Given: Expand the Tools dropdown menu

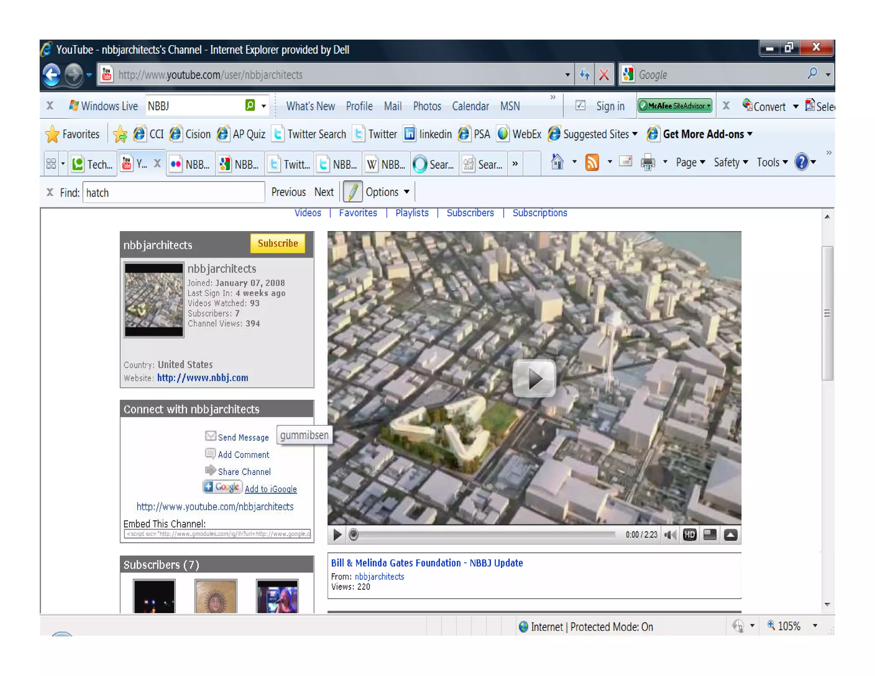Looking at the screenshot, I should (772, 162).
